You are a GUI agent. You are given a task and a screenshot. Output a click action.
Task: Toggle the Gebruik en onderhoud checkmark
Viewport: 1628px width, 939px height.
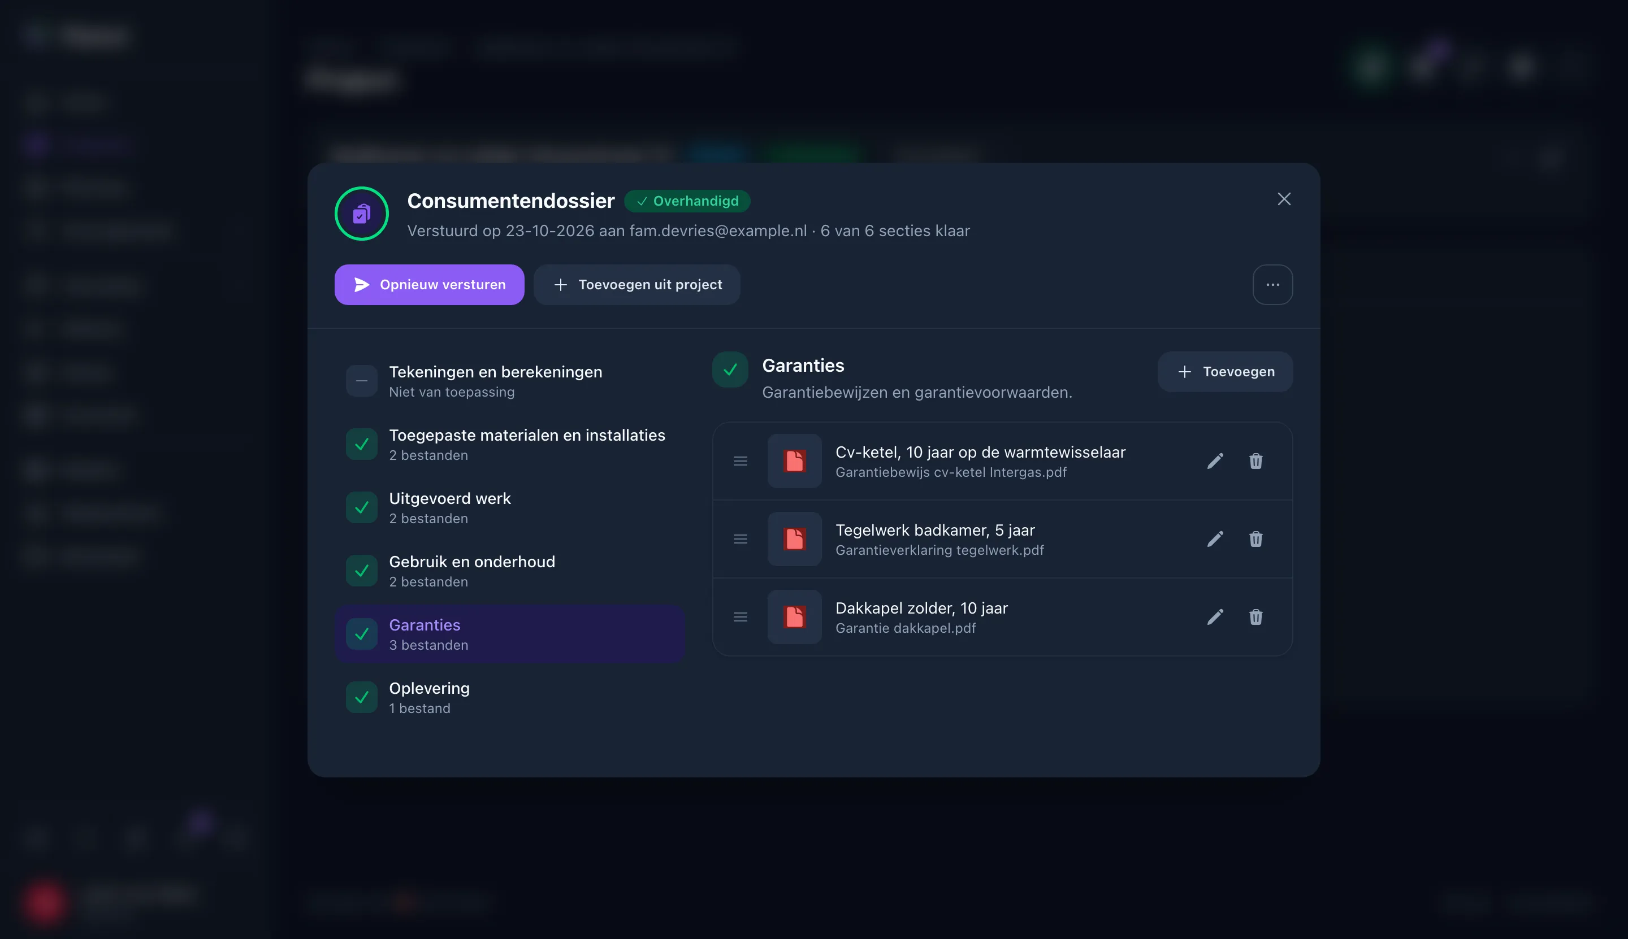coord(361,571)
